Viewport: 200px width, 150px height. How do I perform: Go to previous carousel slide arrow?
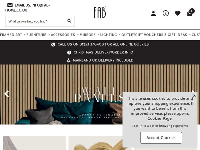[6, 94]
